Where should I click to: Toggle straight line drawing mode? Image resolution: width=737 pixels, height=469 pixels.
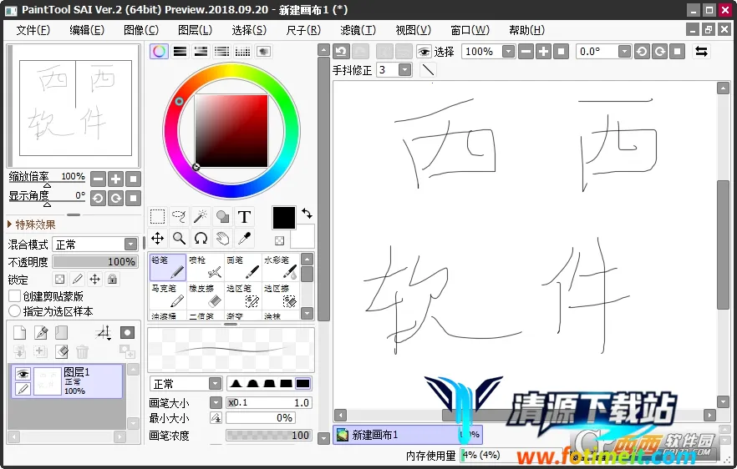[x=428, y=70]
